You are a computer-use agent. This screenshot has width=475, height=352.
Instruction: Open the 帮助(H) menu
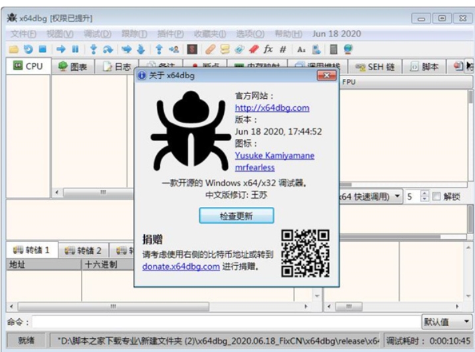click(288, 34)
